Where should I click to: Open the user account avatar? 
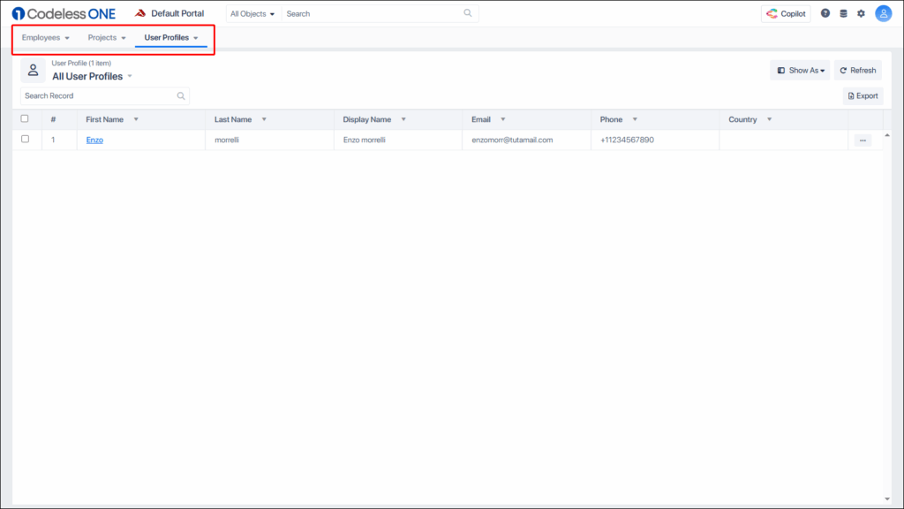tap(883, 13)
